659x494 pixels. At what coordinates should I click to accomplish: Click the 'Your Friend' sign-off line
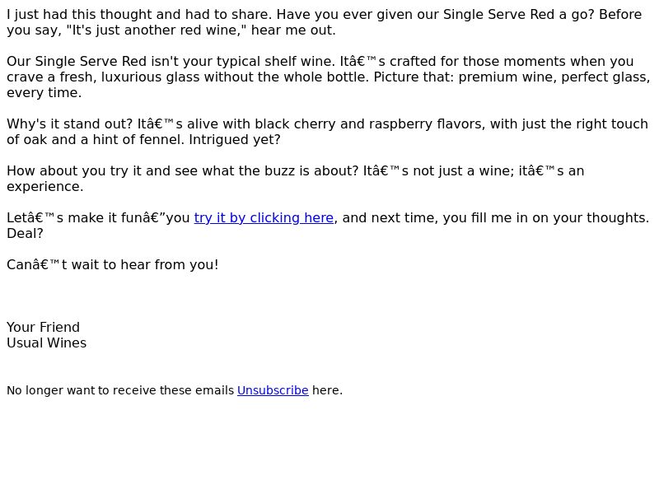click(44, 327)
